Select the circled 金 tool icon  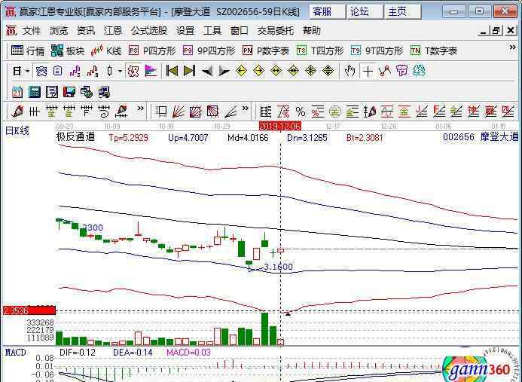(335, 112)
